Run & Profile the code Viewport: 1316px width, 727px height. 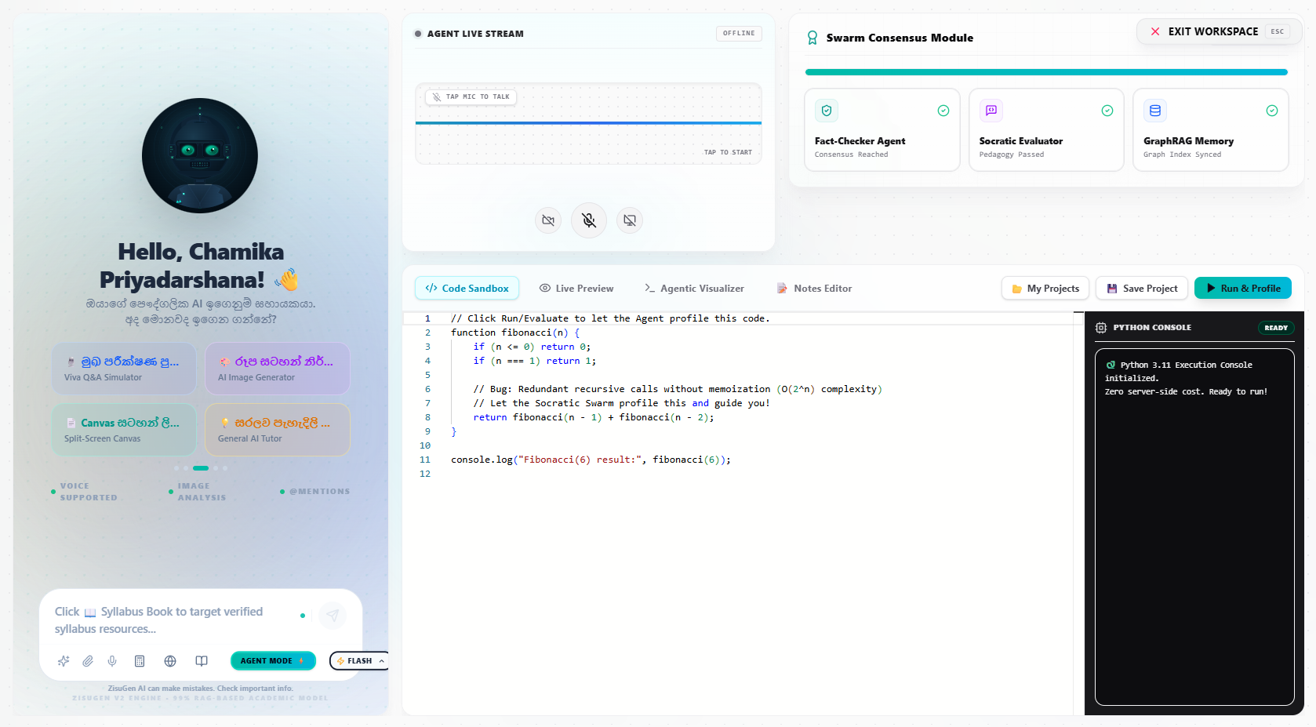click(1243, 289)
